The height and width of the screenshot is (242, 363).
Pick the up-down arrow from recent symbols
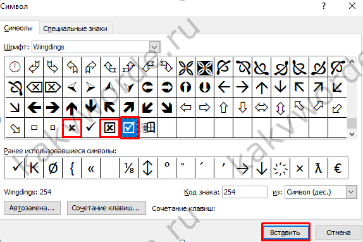coord(148,168)
